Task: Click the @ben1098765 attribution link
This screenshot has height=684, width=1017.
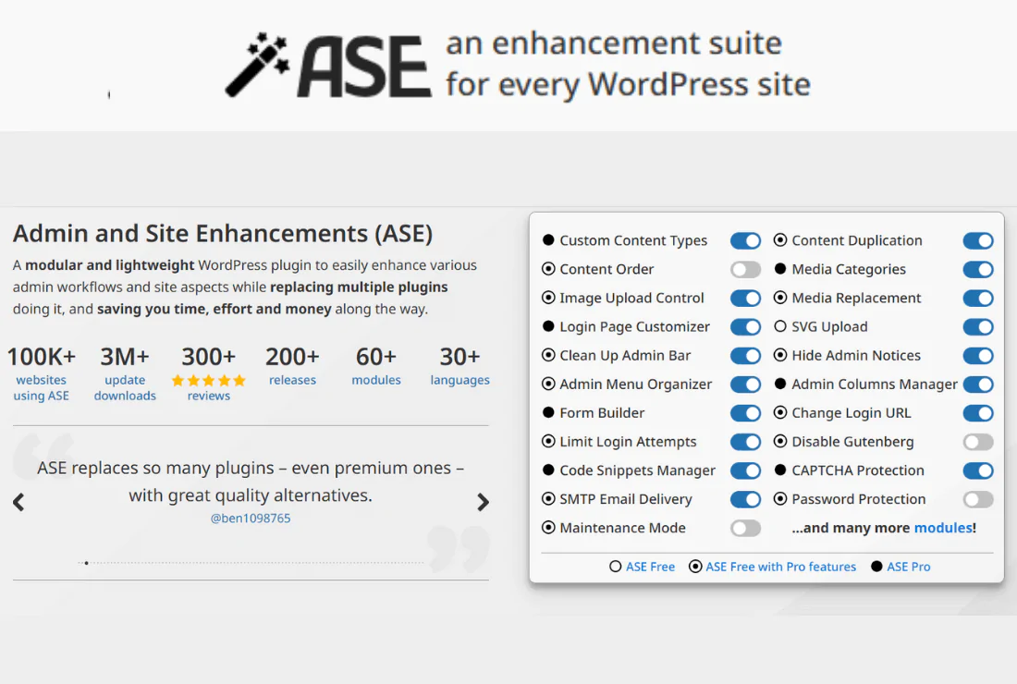Action: 251,518
